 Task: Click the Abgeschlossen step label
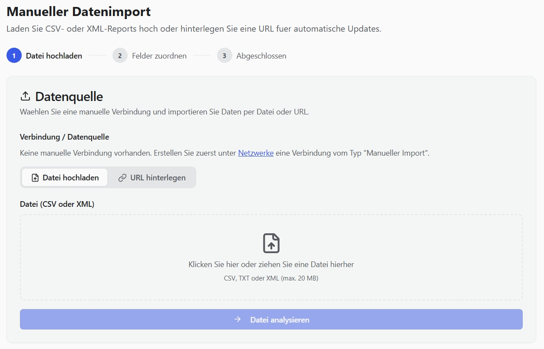[x=261, y=55]
